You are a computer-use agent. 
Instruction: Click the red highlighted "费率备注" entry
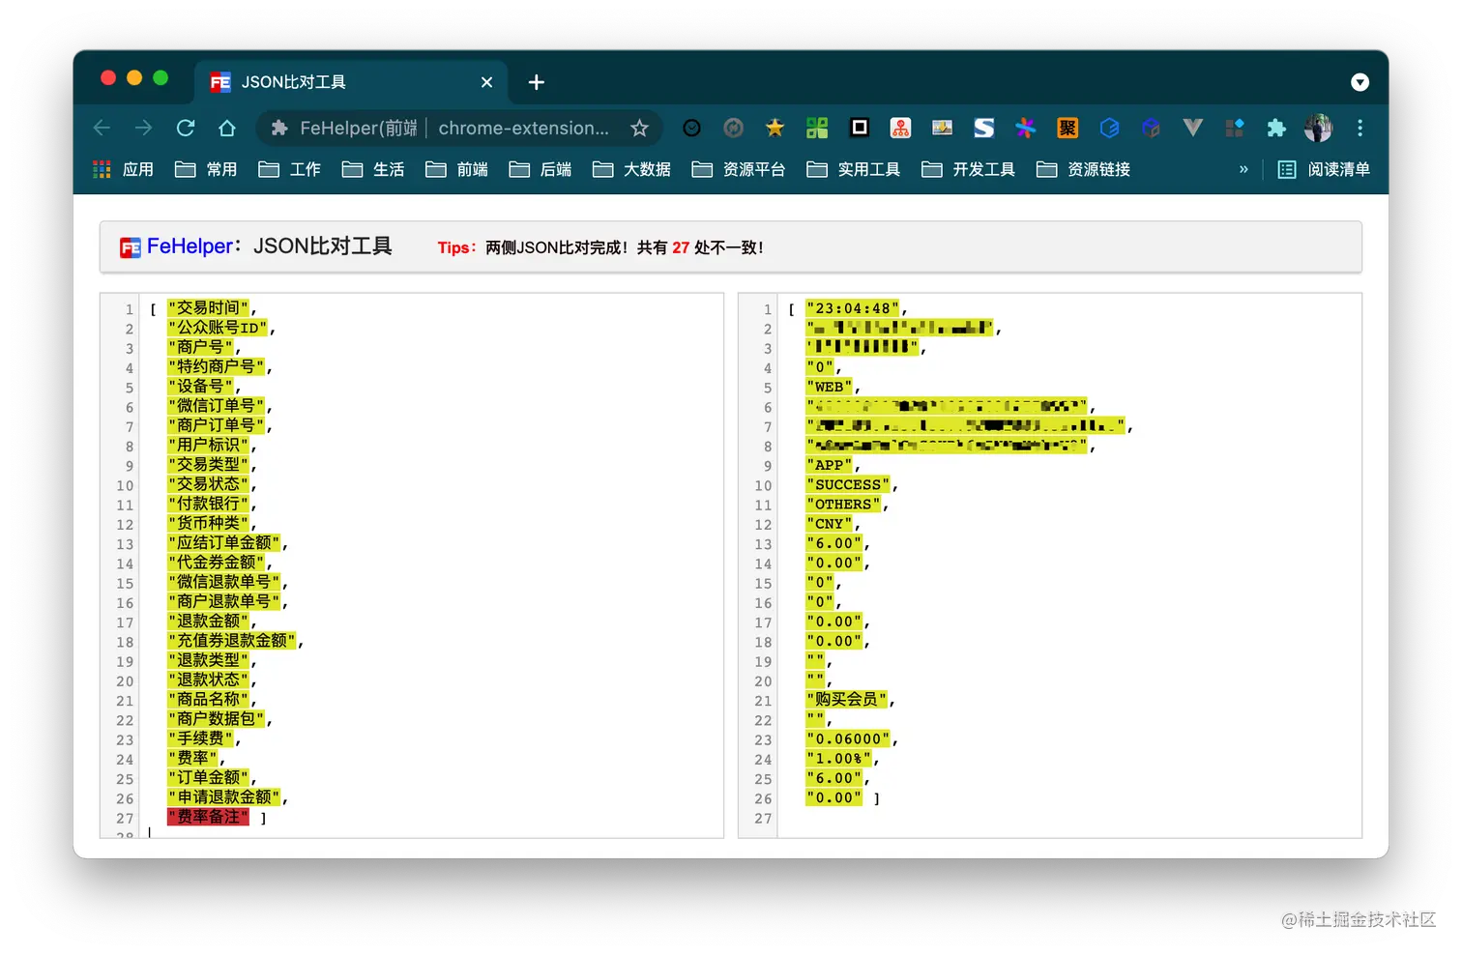tap(209, 817)
